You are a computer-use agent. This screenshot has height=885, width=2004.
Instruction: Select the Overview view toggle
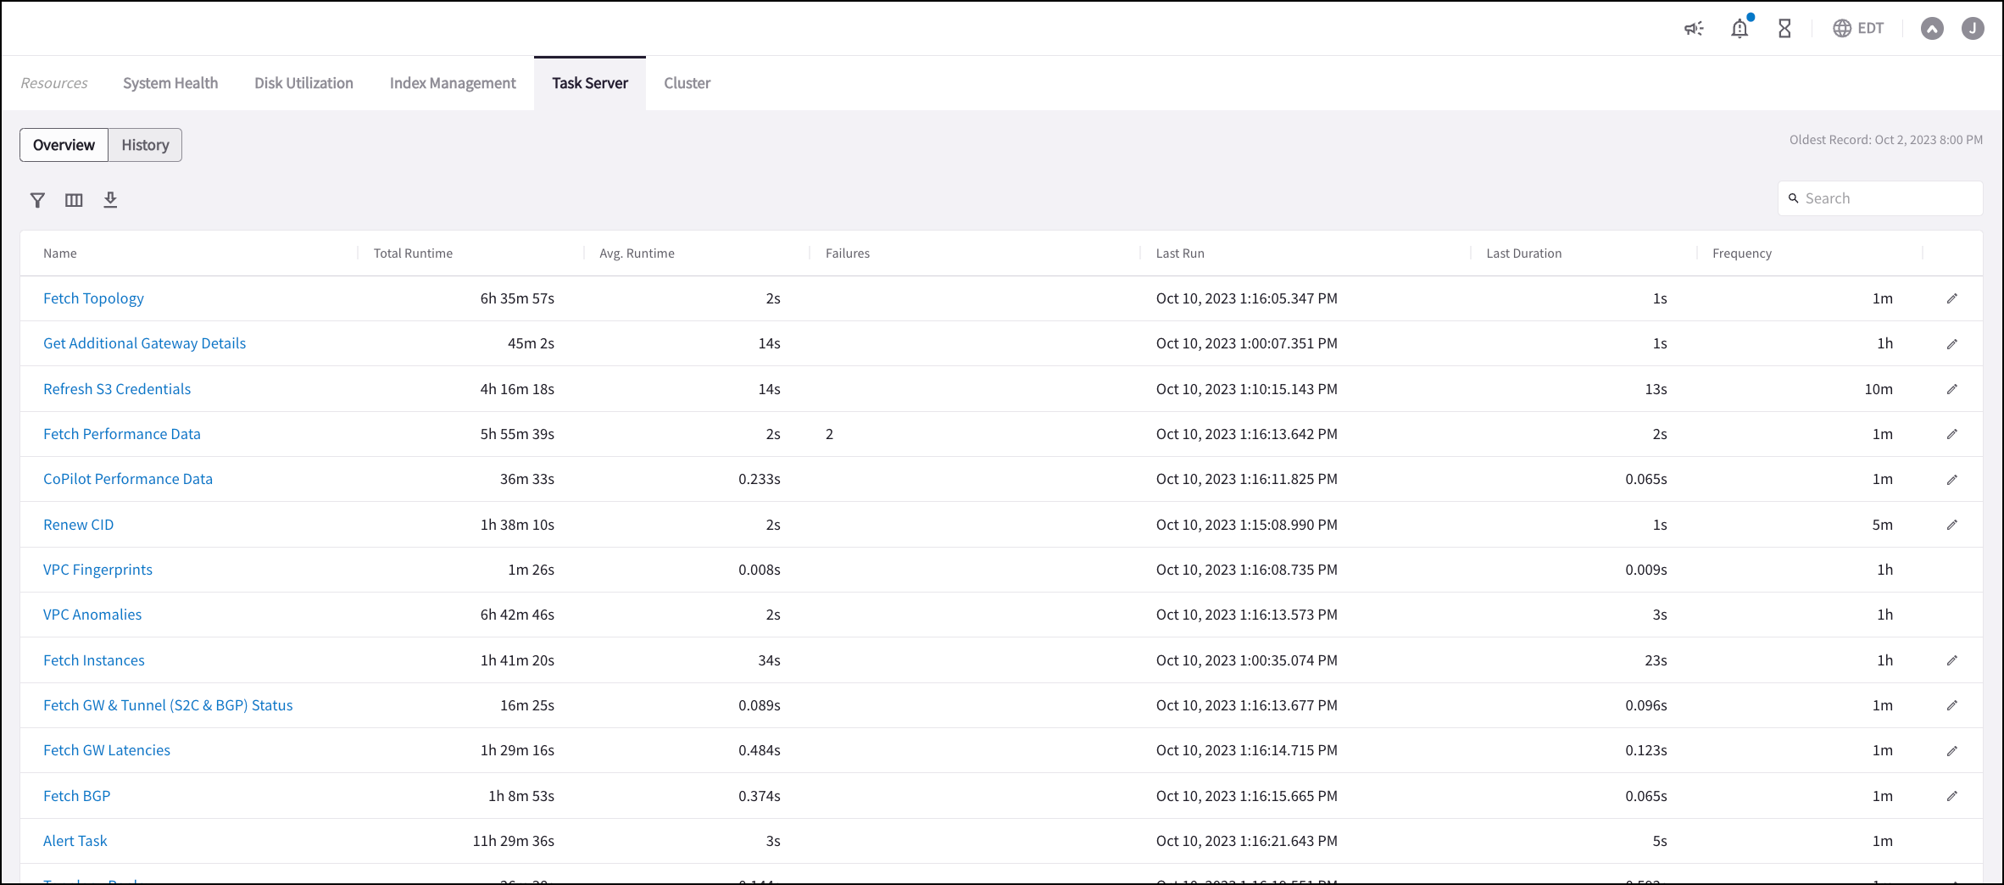pyautogui.click(x=64, y=145)
